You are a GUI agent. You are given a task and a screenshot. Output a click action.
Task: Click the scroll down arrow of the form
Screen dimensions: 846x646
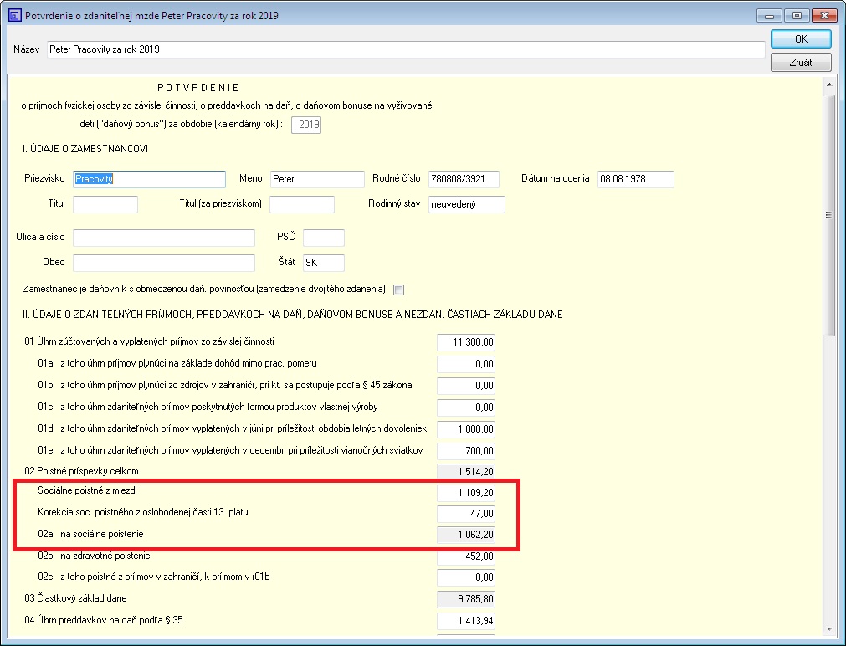coord(828,629)
